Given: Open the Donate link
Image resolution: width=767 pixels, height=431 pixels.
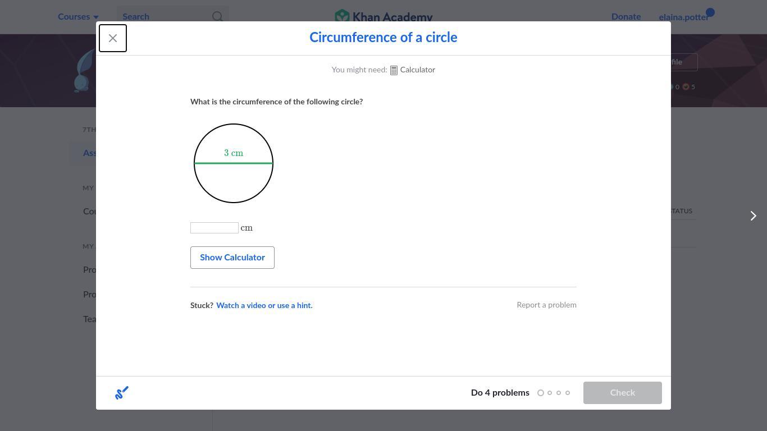Looking at the screenshot, I should (x=626, y=17).
